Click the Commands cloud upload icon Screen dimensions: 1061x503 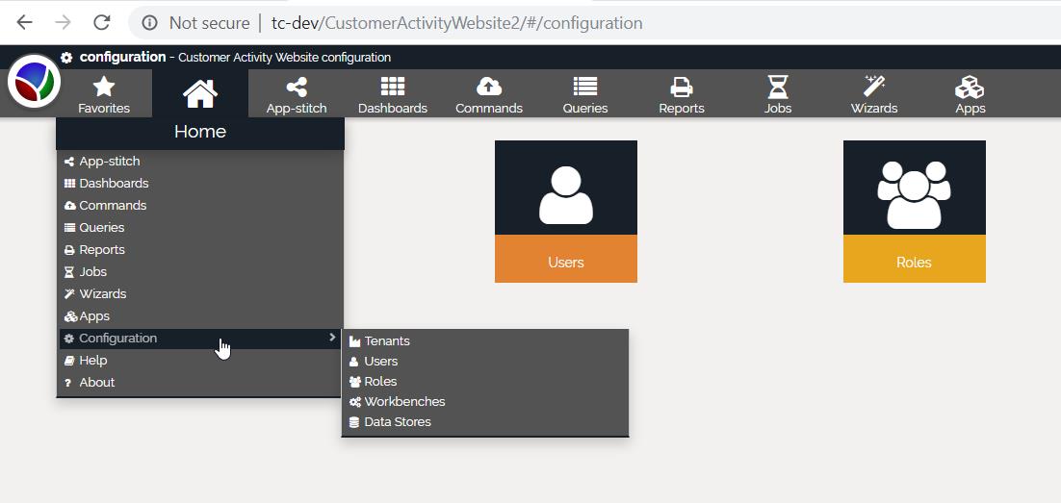pos(489,88)
